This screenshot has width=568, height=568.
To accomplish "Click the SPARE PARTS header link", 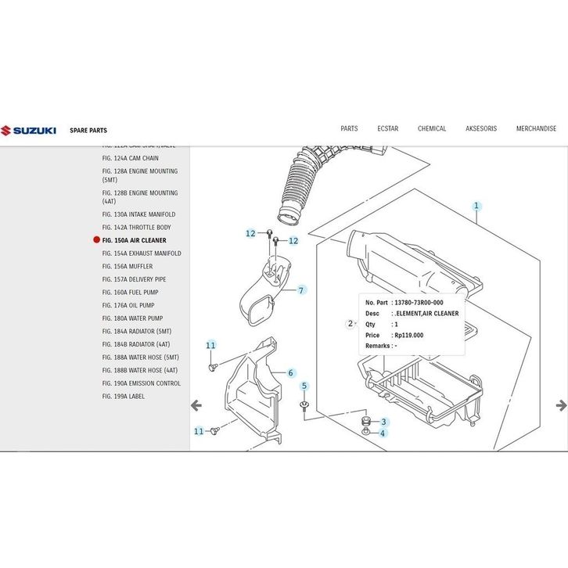I will tap(88, 131).
